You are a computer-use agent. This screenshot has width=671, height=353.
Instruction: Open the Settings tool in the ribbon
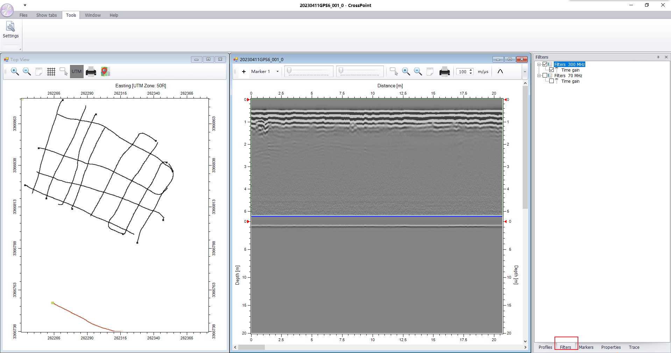(10, 30)
